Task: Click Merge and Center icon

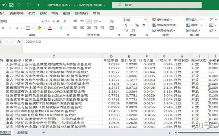Action: [x=112, y=28]
